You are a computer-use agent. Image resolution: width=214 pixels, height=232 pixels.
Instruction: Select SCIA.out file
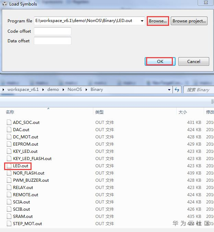21,202
